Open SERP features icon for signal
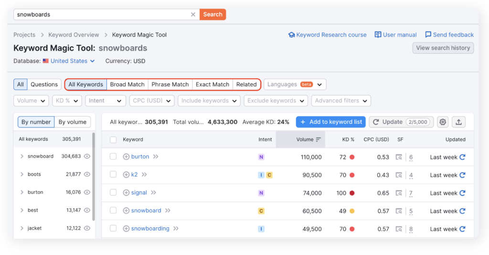This screenshot has height=255, width=489. point(399,193)
